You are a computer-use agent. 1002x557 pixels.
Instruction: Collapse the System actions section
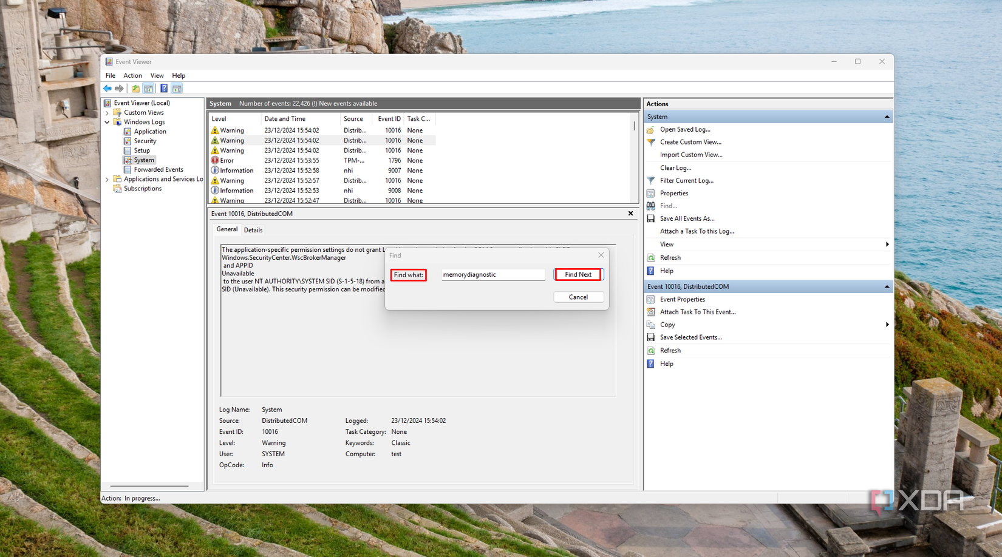click(x=887, y=116)
